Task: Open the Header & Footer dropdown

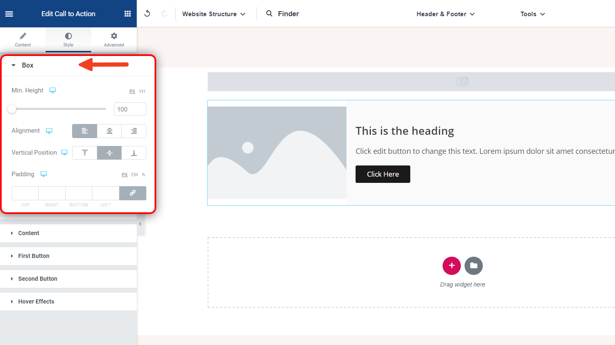Action: click(x=446, y=14)
